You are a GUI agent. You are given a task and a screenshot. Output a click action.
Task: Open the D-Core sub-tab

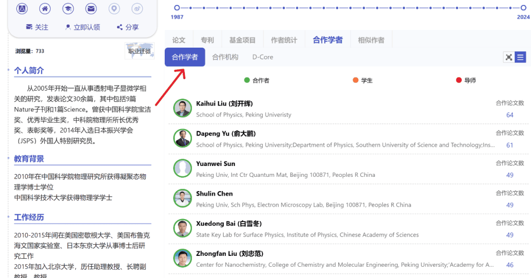coord(263,57)
